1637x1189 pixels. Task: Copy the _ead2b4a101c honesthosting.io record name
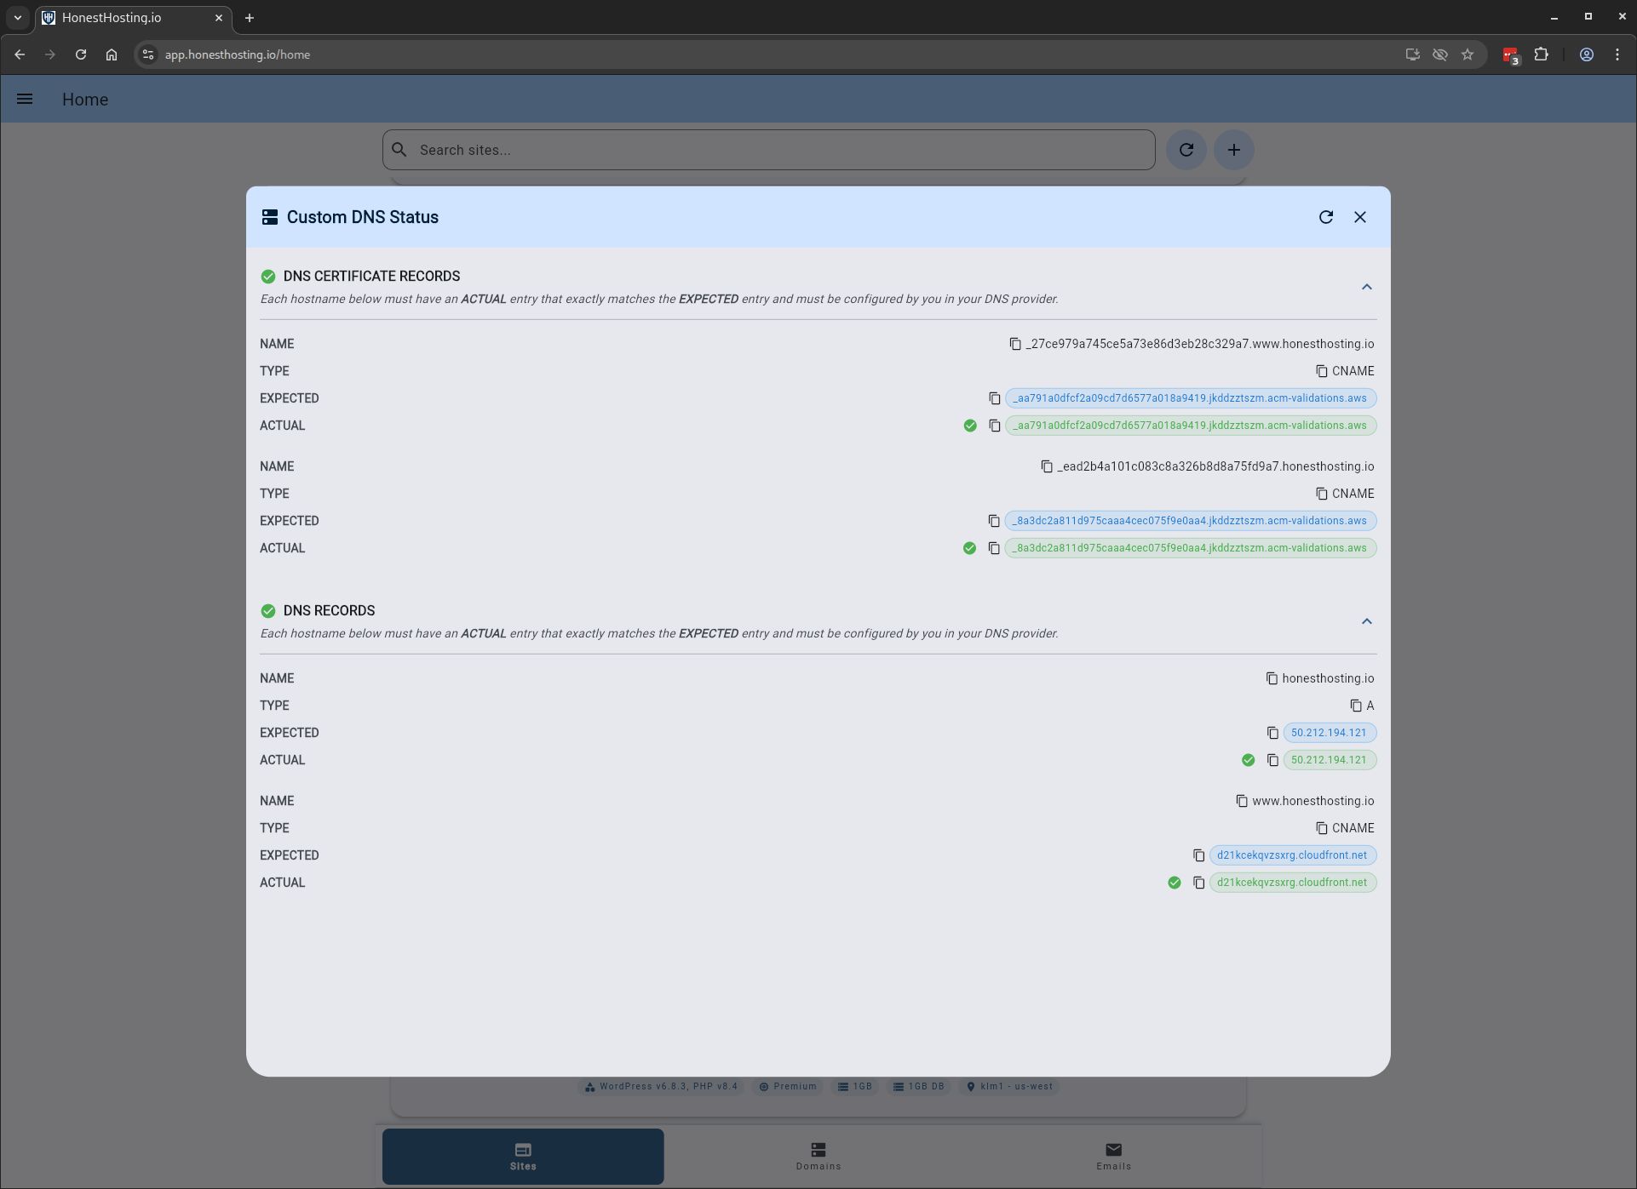click(x=1046, y=466)
